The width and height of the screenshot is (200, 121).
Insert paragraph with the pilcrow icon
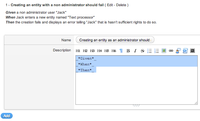tap(121, 51)
